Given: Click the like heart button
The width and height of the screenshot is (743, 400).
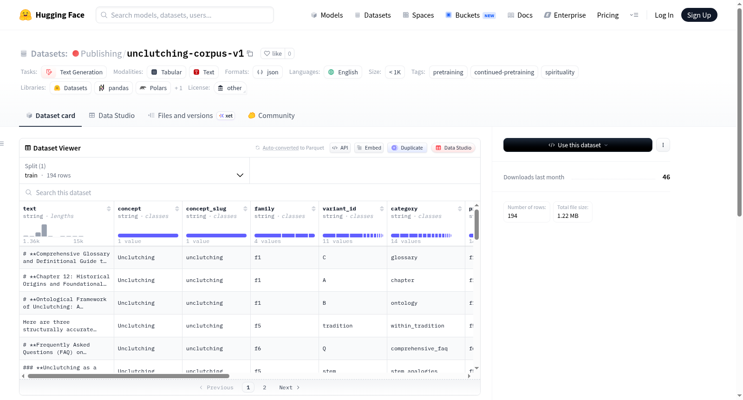Looking at the screenshot, I should pos(273,53).
